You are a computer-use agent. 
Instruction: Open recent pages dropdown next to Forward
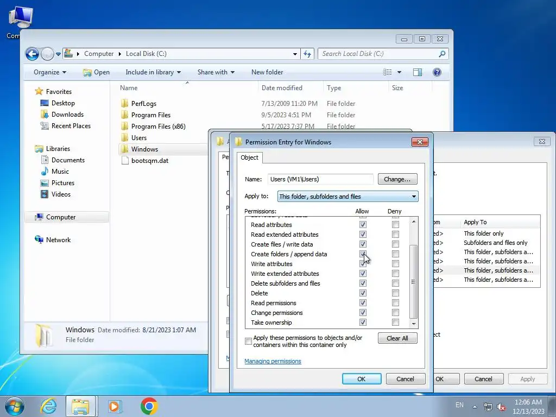click(x=58, y=54)
